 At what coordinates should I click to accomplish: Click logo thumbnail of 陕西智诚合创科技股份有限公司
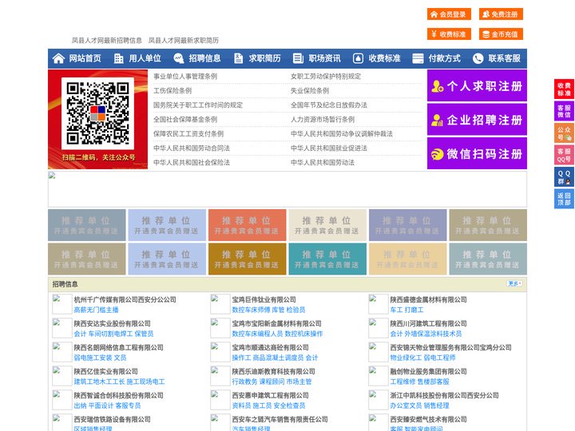pos(62,400)
